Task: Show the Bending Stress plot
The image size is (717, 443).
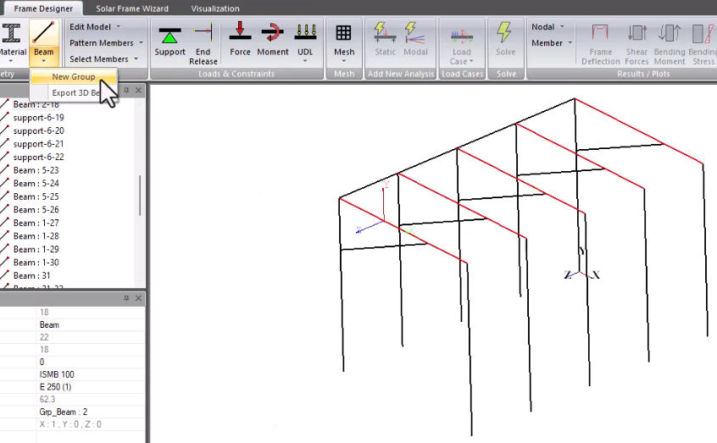Action: click(x=703, y=44)
